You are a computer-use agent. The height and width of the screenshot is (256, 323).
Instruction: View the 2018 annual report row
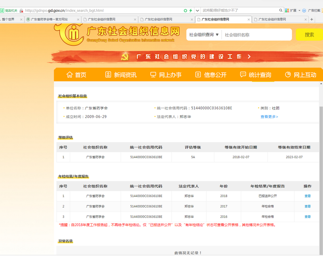point(307,196)
